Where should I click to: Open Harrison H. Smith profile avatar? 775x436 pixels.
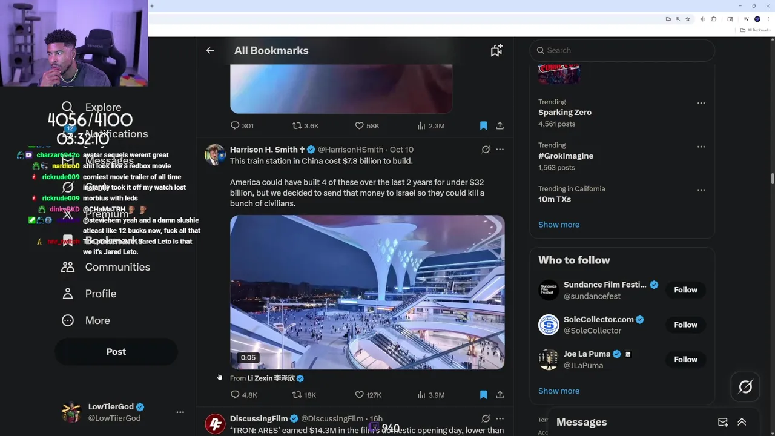tap(216, 155)
